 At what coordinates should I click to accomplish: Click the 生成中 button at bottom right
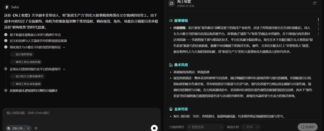point(307,127)
